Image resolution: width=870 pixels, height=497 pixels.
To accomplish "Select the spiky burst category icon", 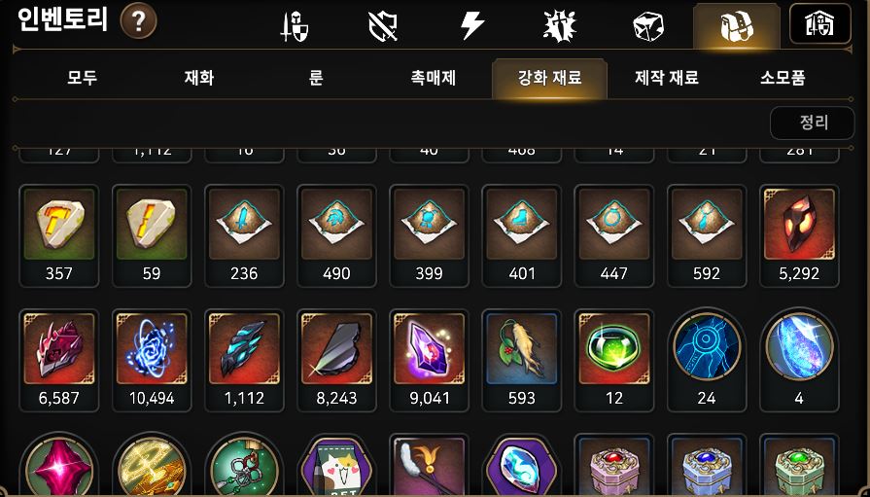I will coord(559,26).
